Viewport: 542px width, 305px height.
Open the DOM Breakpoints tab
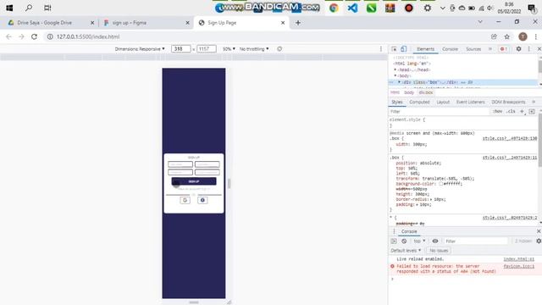pyautogui.click(x=508, y=102)
